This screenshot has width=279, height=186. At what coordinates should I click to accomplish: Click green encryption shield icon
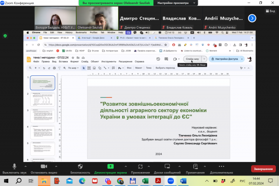[x=5, y=36]
